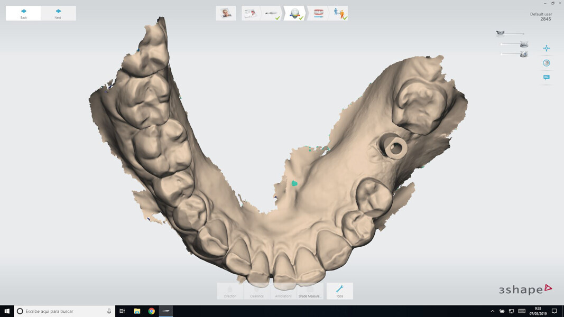Toggle the bottom scan model visibility
The image size is (564, 317).
tap(523, 54)
